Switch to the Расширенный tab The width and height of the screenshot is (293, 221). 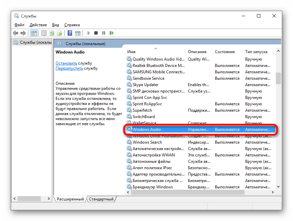point(70,199)
